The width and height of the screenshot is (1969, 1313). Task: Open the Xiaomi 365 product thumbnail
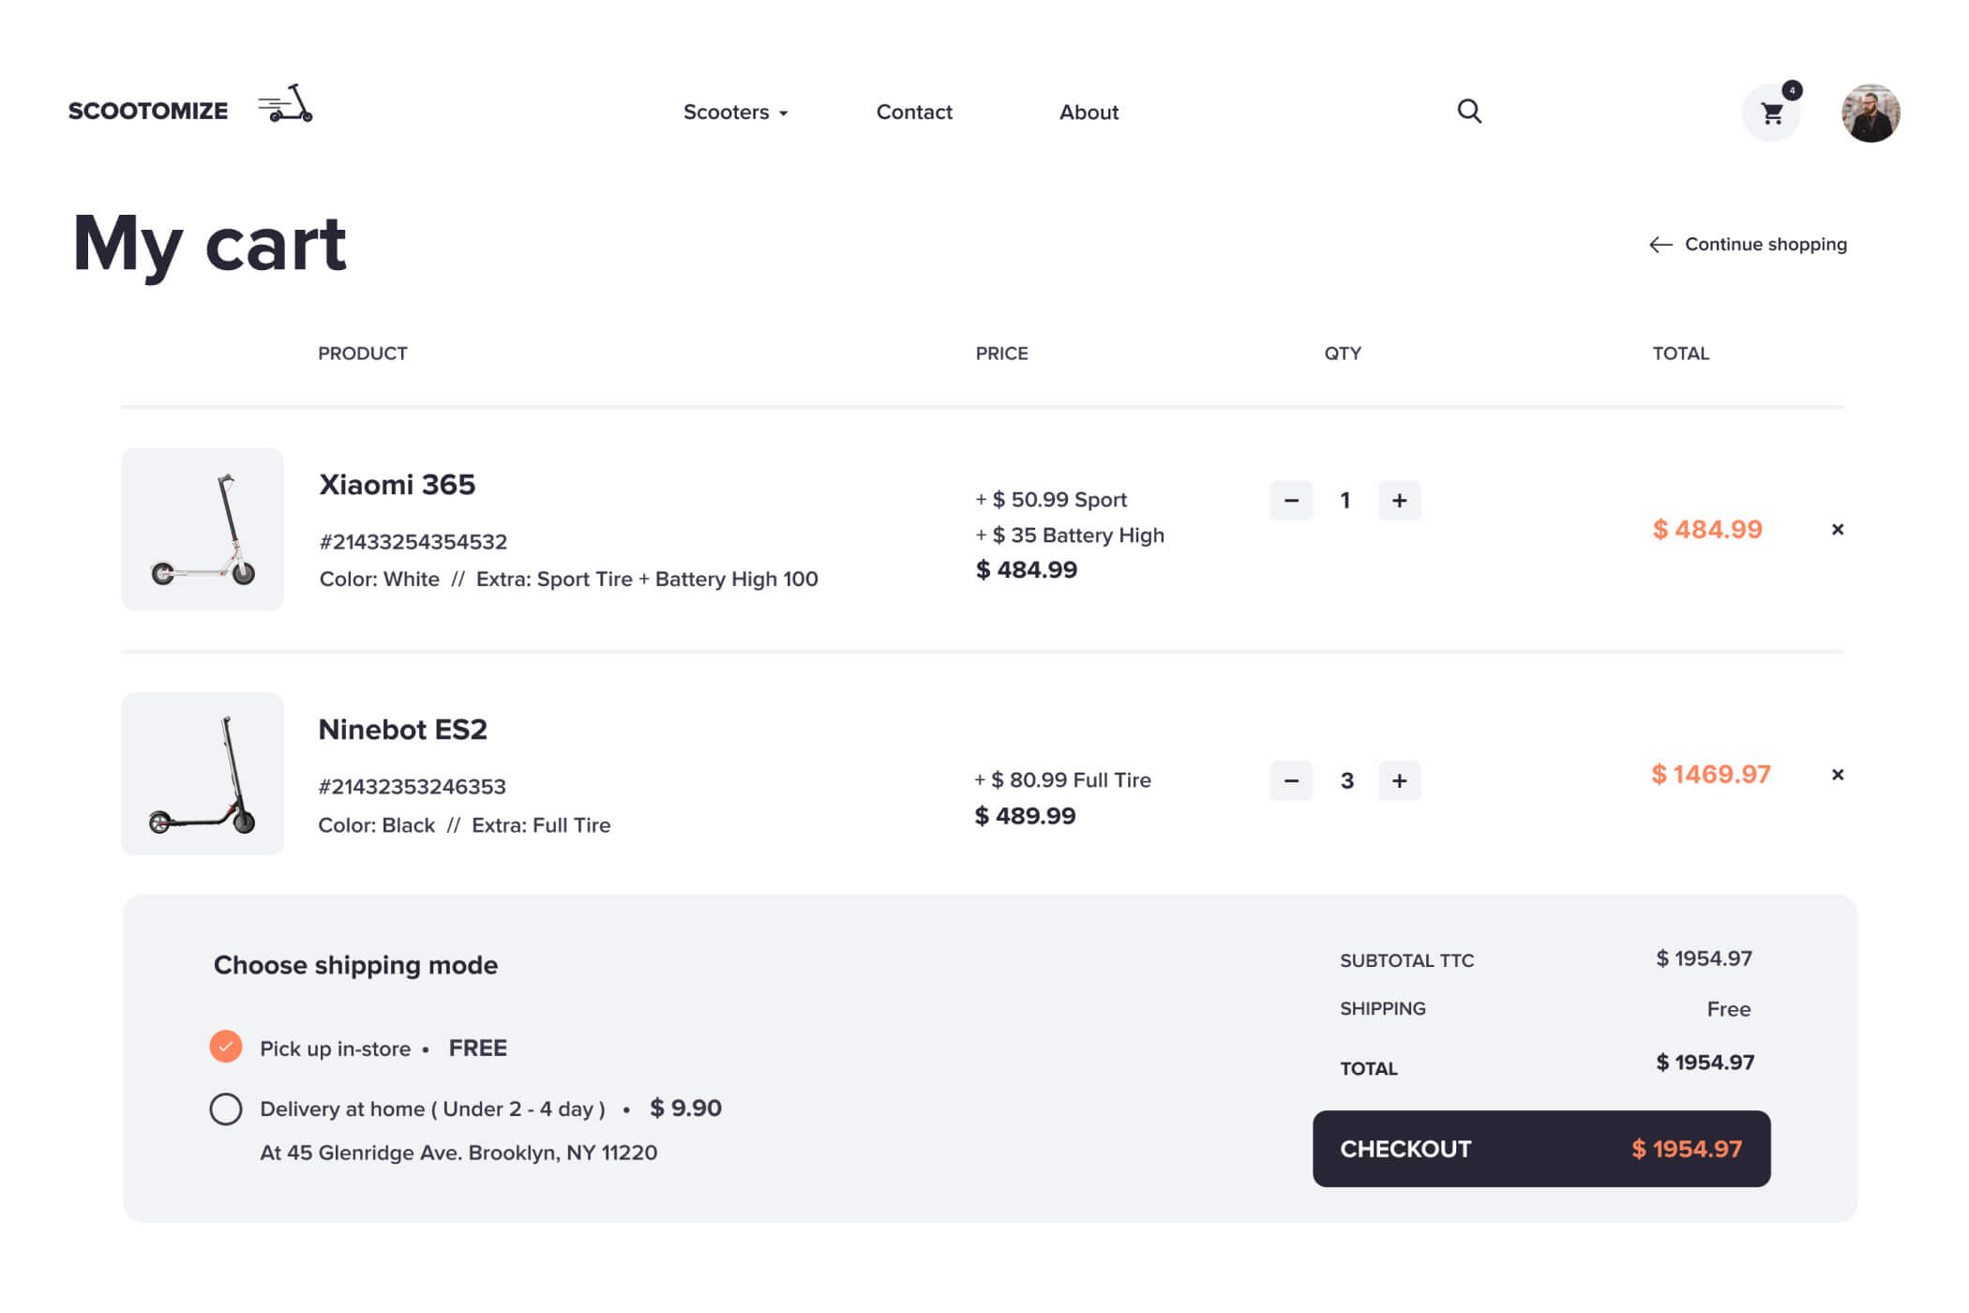[203, 529]
